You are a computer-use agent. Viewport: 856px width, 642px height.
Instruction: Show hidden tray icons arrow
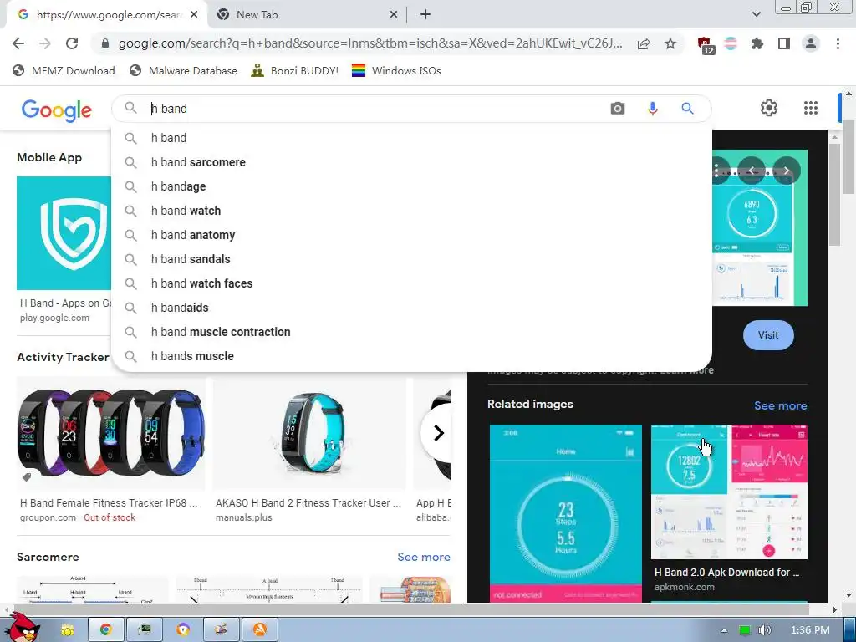[x=724, y=630]
